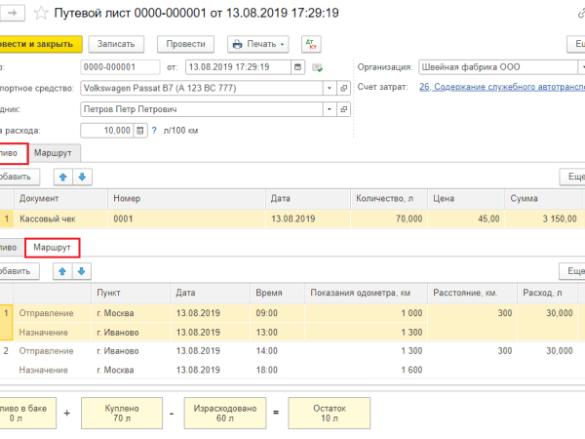Move row up in the route table
This screenshot has width=585, height=439.
tap(64, 270)
